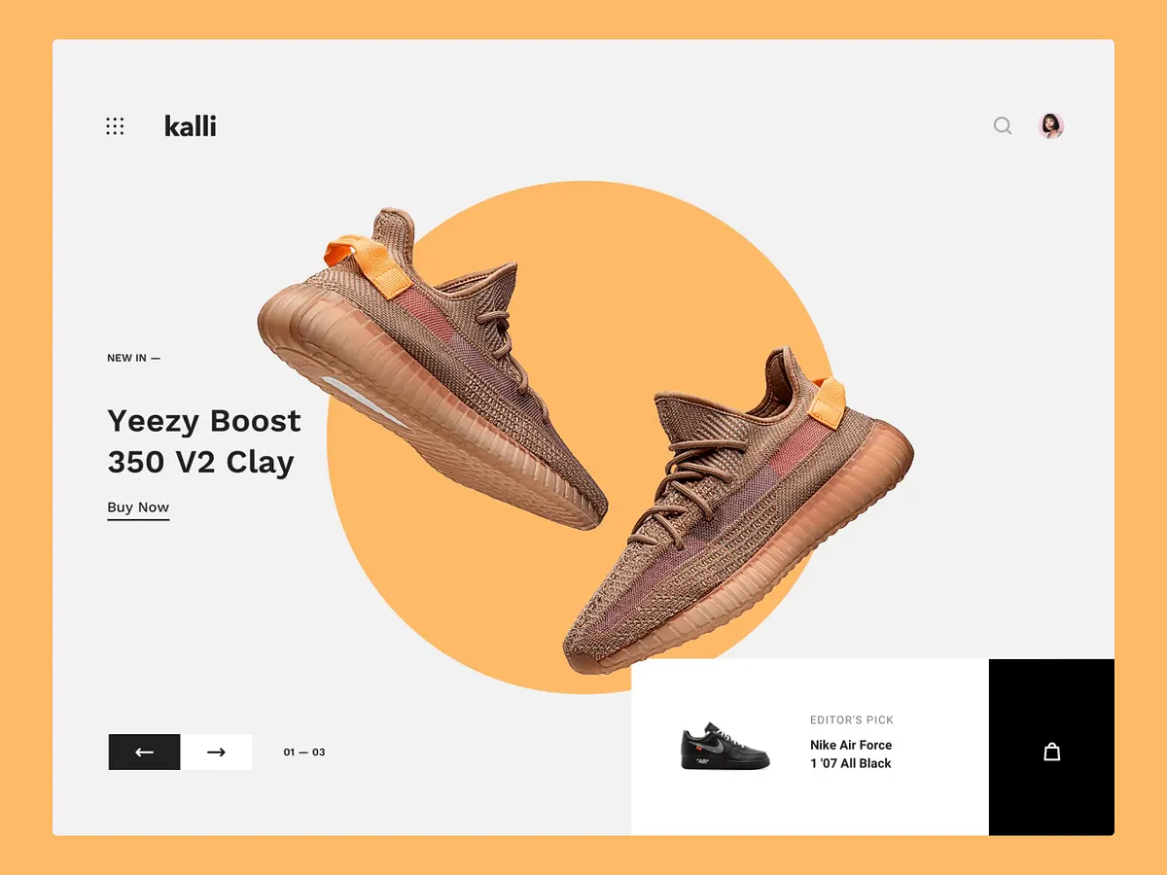
Task: Click the Nike Air Force 1 '07 title
Action: 850,754
